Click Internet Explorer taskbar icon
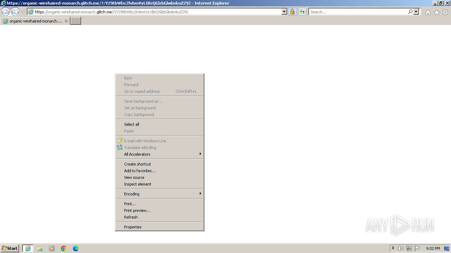Screen dimensions: 451x253 tap(28, 248)
